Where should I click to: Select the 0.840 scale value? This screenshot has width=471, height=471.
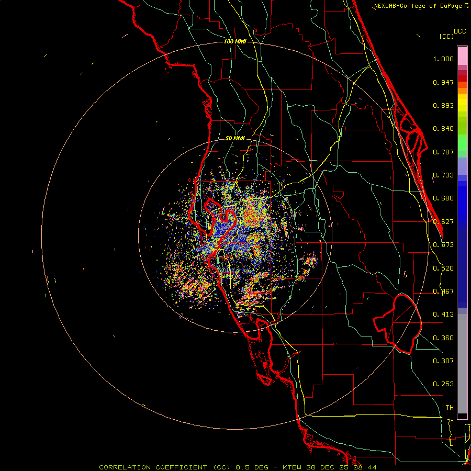pos(443,129)
